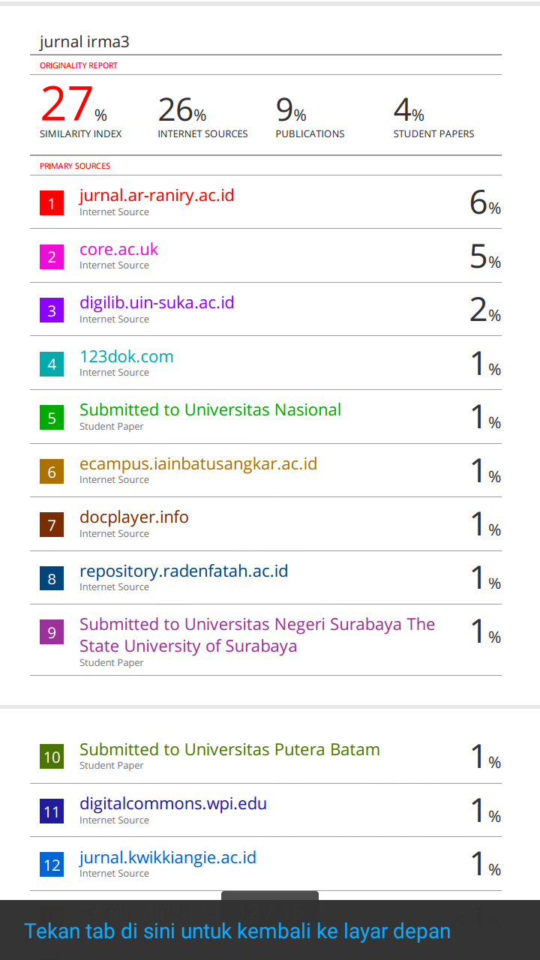Open the docplayer.info source link
The width and height of the screenshot is (540, 960).
134,517
